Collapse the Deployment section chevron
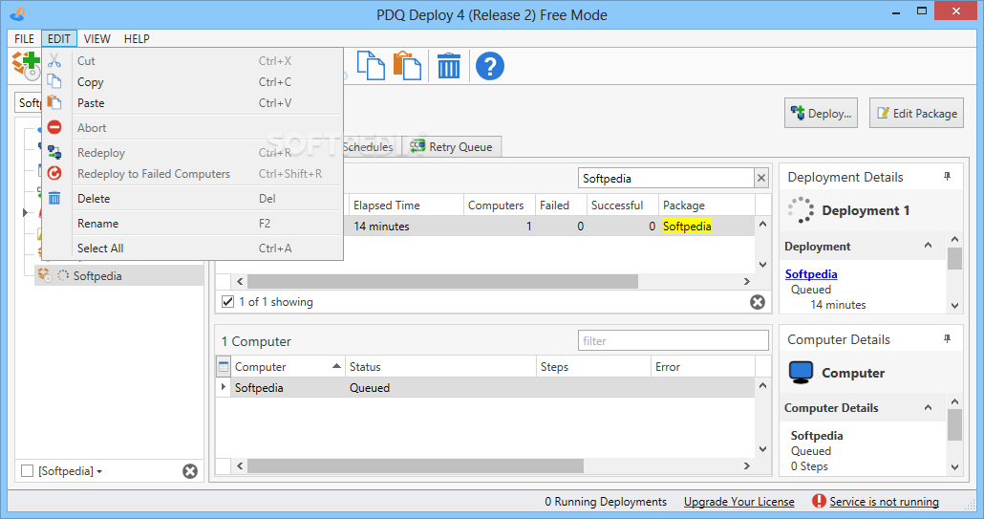The width and height of the screenshot is (984, 519). (929, 246)
